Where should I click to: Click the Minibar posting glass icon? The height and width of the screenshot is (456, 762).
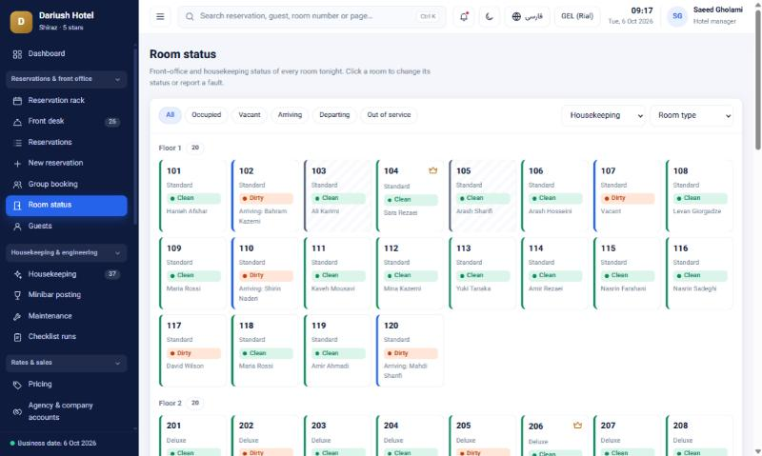[17, 295]
